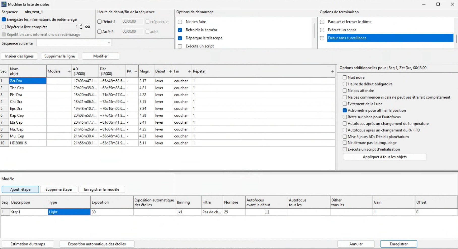
Task: Select the Eps Dra target row
Action: coord(168,109)
